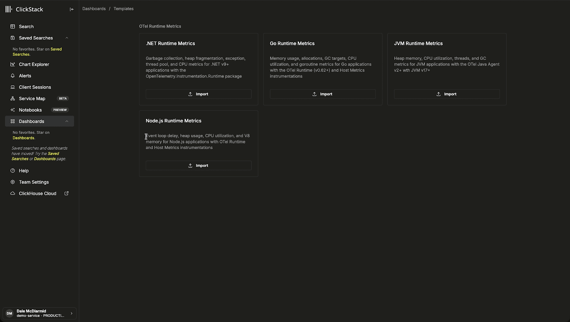Viewport: 570px width, 322px height.
Task: Import the JVM Runtime Metrics template
Action: point(446,94)
